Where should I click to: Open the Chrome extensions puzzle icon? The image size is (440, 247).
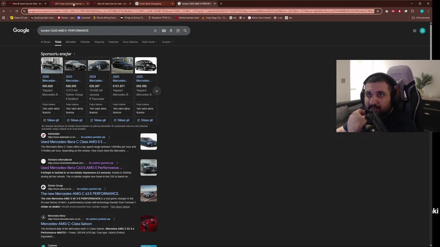[412, 11]
